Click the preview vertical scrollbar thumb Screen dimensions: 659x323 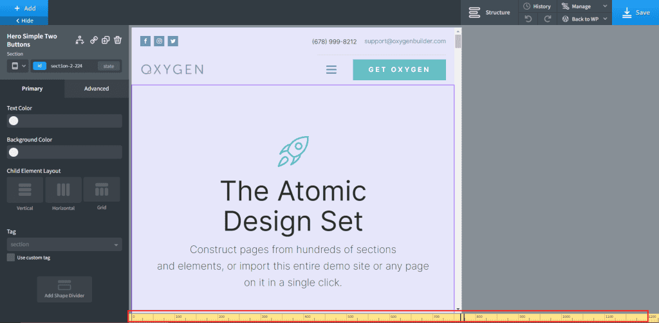(458, 42)
